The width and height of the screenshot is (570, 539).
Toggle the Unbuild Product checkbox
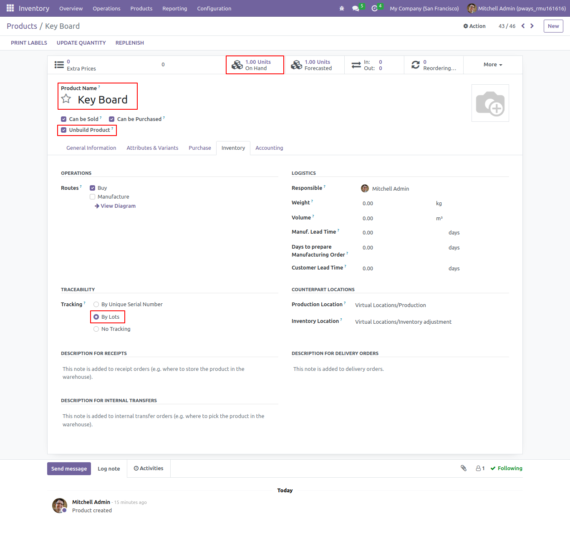(64, 130)
